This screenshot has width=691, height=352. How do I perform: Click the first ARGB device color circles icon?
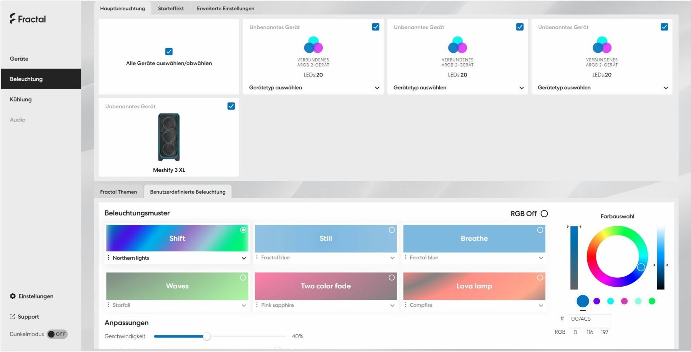tap(313, 45)
